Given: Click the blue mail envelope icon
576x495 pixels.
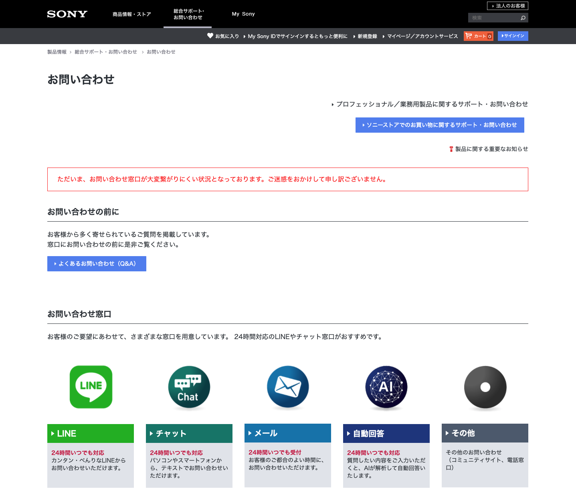Looking at the screenshot, I should coord(288,387).
